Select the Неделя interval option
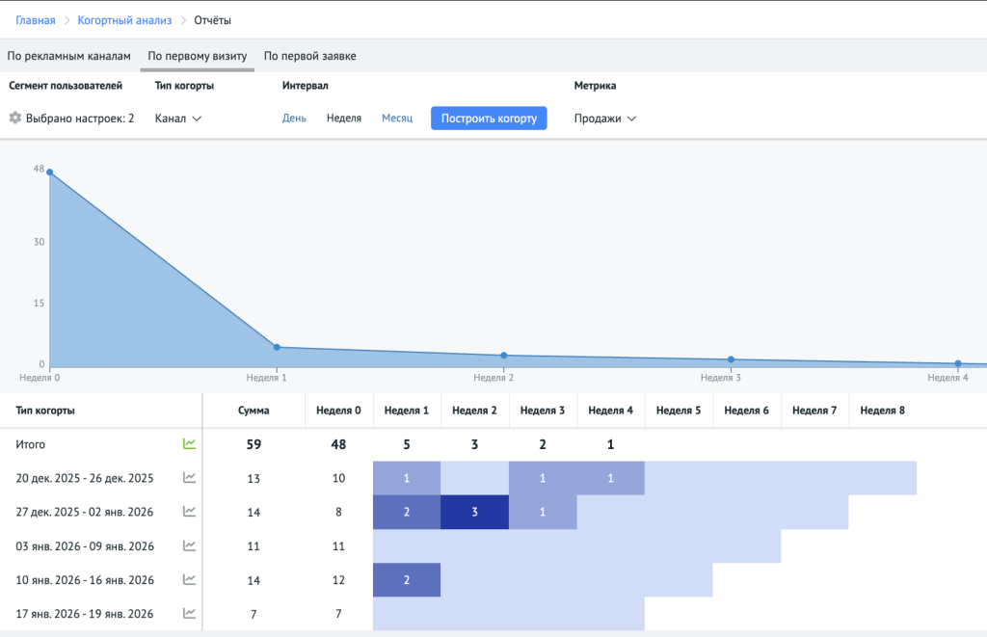 click(344, 119)
